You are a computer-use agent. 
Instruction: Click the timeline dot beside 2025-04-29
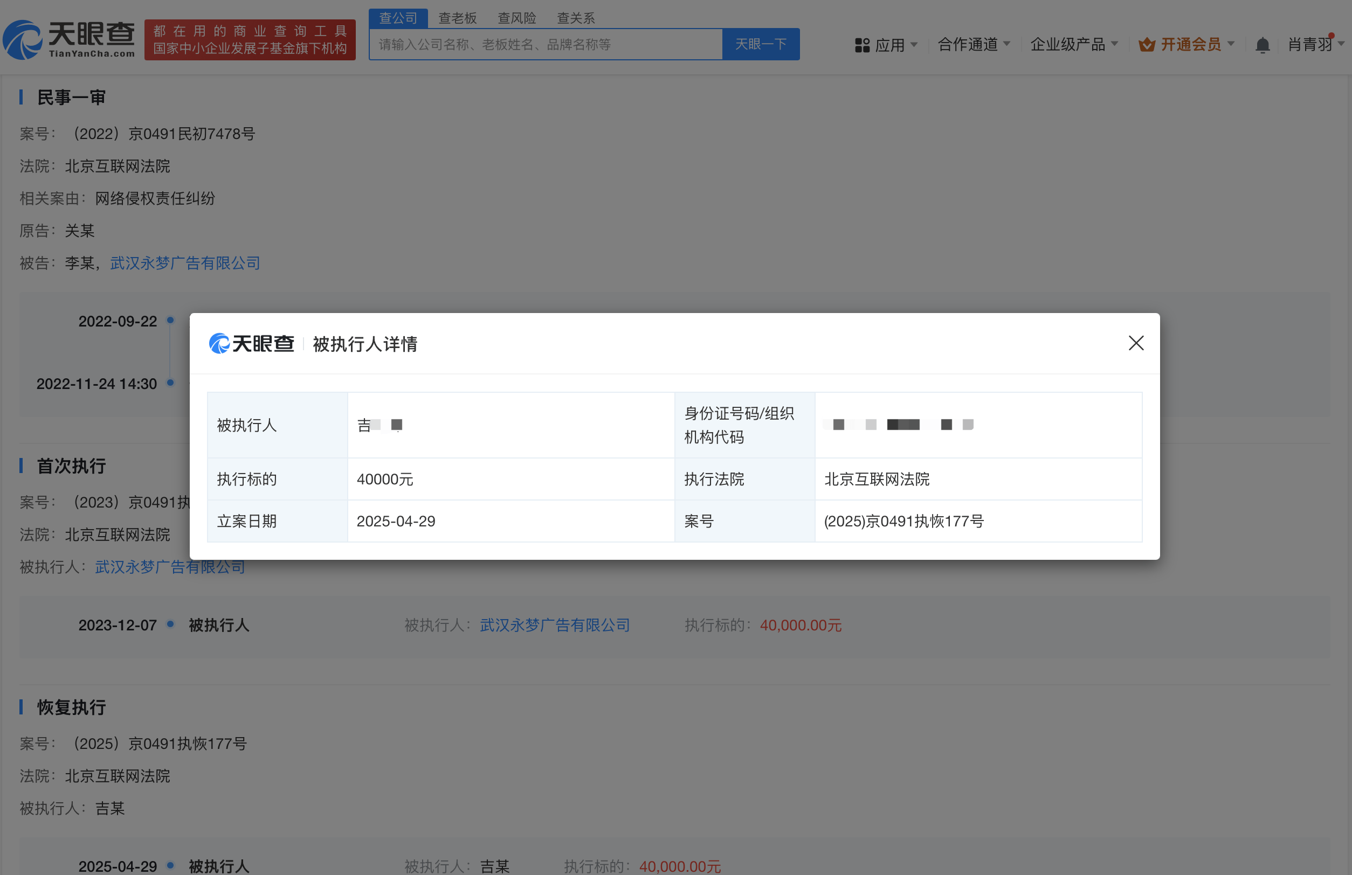169,866
